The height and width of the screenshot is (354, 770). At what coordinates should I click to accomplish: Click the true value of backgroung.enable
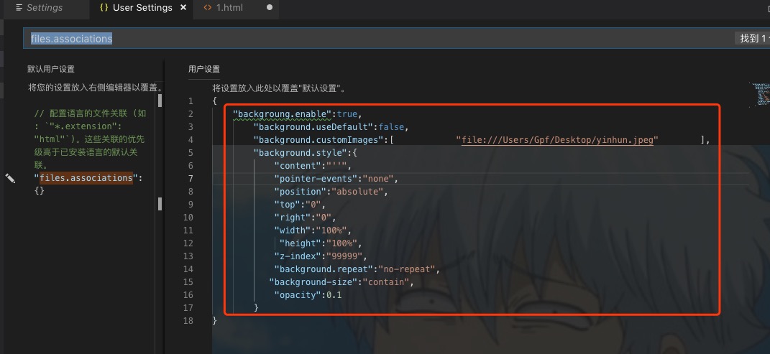point(347,114)
